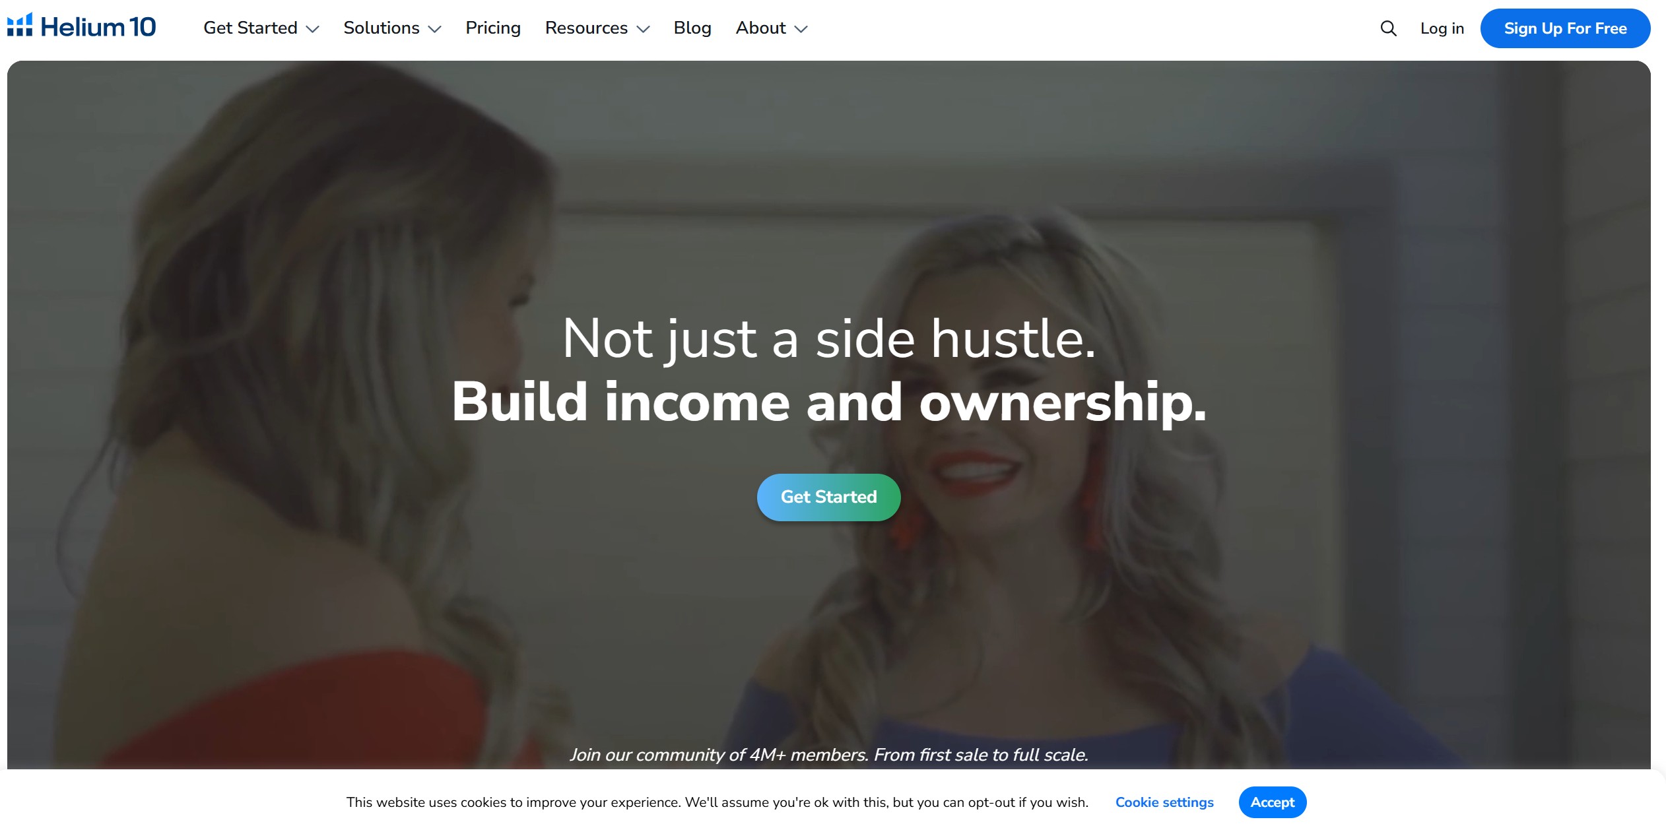Expand the Get Started chevron
This screenshot has height=830, width=1666.
point(313,29)
